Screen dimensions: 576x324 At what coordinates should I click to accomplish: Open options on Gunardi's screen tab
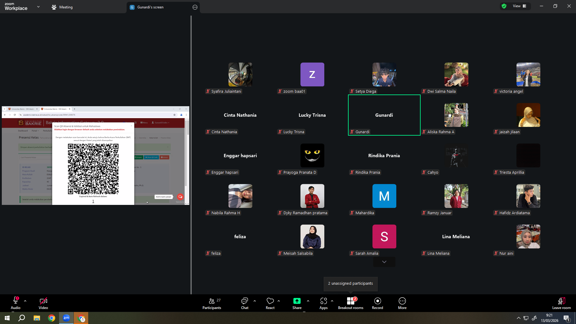pos(195,7)
